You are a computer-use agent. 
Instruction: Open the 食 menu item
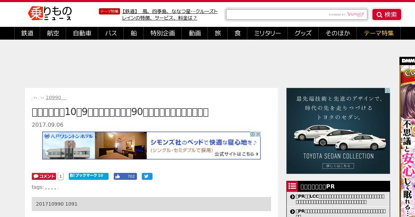(x=237, y=33)
